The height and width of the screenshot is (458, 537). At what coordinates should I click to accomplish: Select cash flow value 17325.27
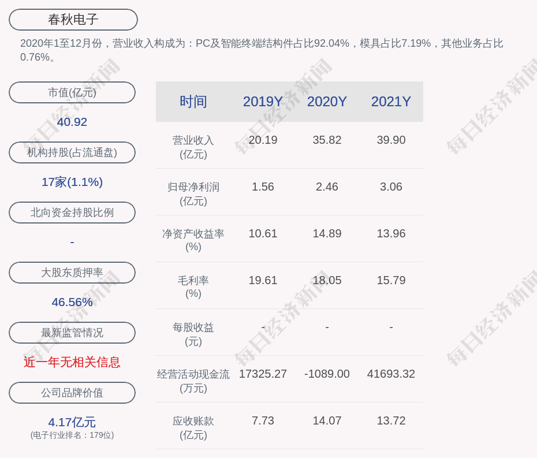coord(263,374)
